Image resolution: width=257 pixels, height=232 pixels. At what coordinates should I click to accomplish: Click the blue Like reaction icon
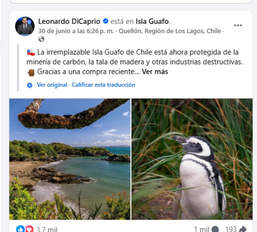[x=20, y=229]
